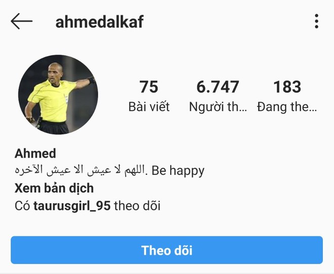
Task: Open taurusgirl_95 profile link
Action: click(72, 206)
